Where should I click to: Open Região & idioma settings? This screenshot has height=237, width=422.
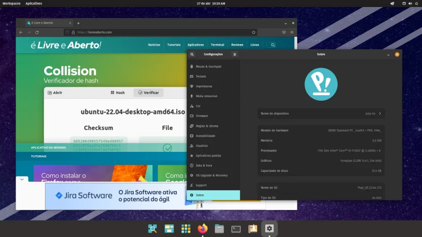pos(214,126)
